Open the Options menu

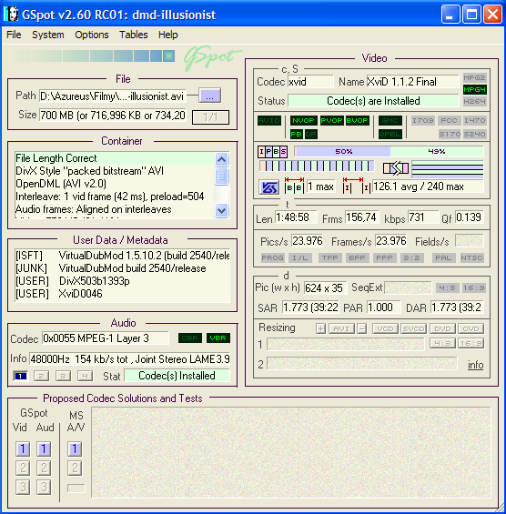point(92,35)
